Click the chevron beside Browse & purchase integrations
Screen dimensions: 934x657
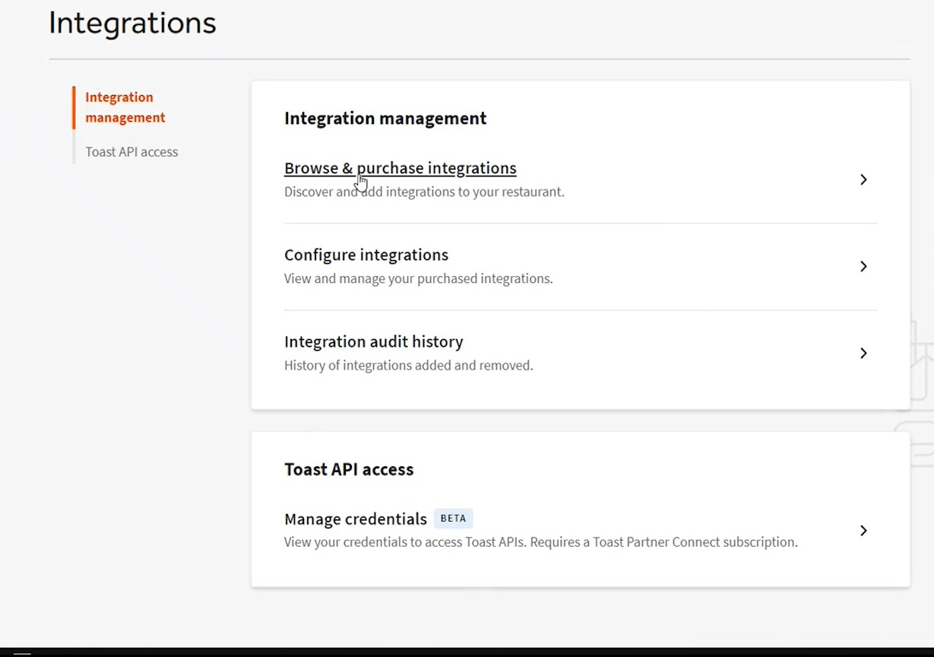point(863,179)
